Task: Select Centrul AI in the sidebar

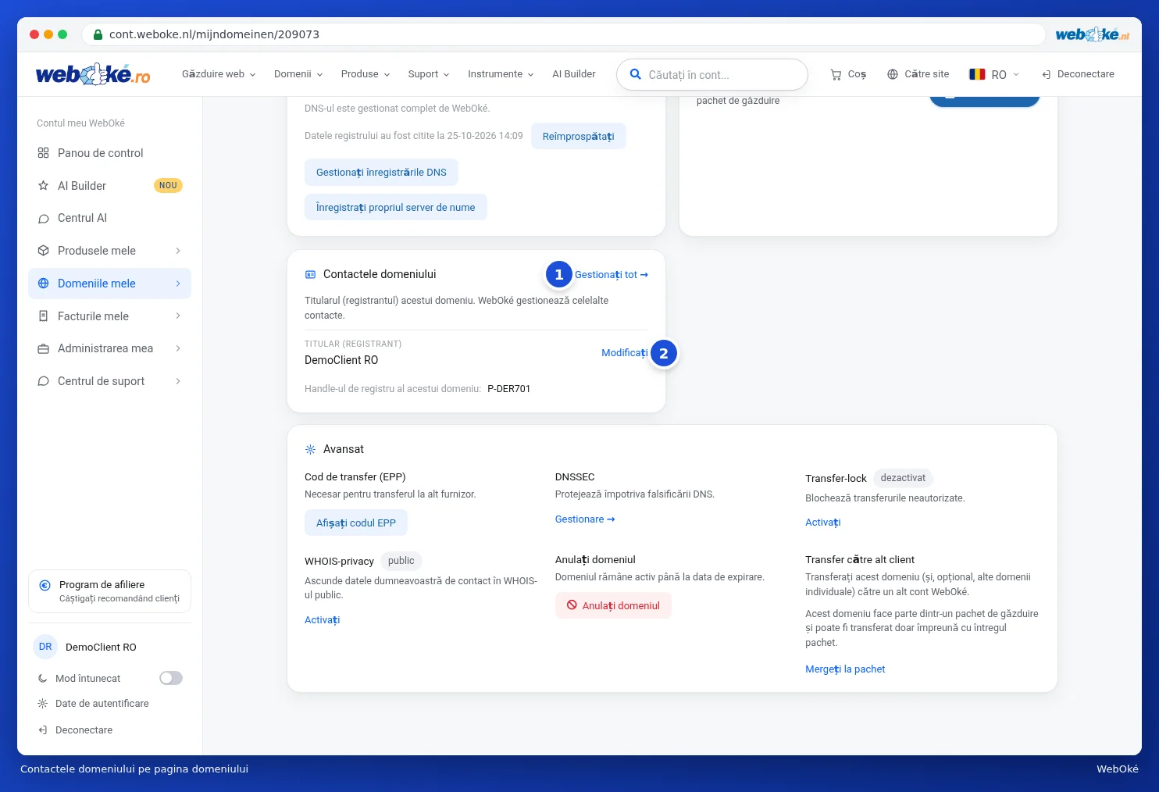Action: click(x=109, y=219)
